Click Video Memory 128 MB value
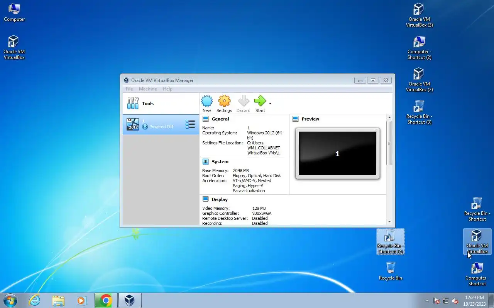 click(x=259, y=208)
